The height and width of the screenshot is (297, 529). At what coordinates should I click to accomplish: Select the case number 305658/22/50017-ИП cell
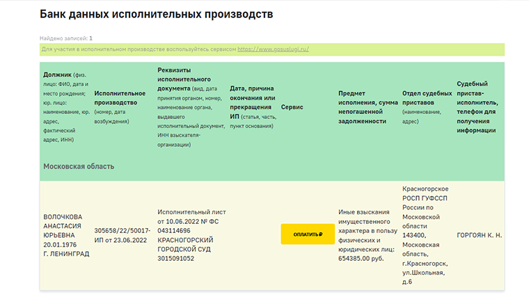(122, 235)
